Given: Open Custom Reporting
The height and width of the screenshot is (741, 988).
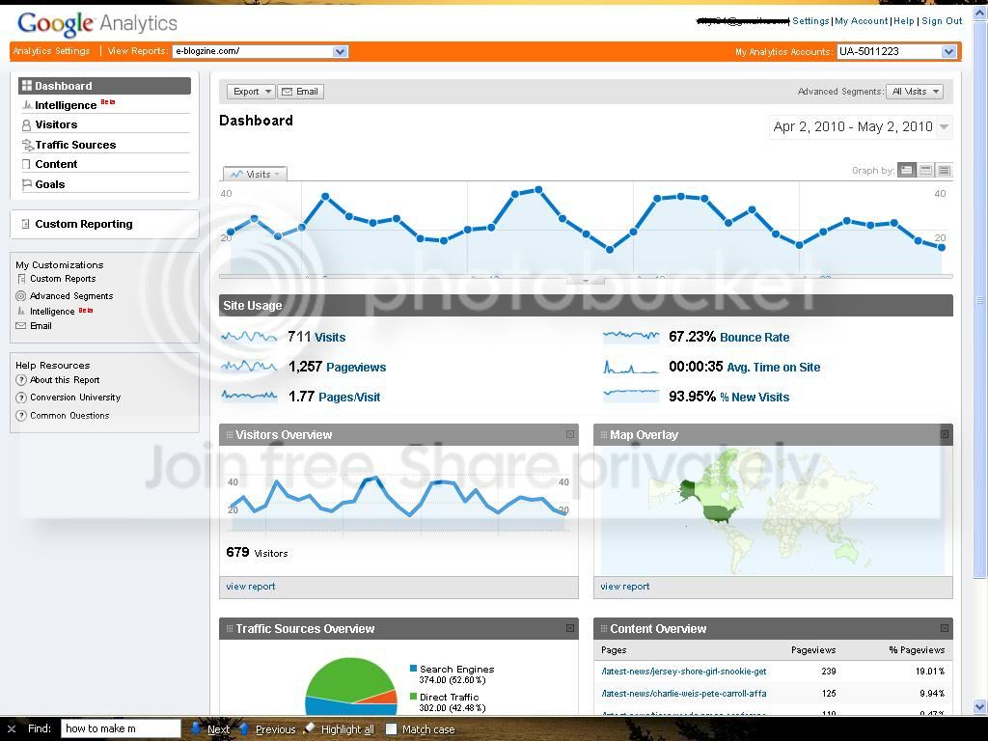Looking at the screenshot, I should coord(84,224).
